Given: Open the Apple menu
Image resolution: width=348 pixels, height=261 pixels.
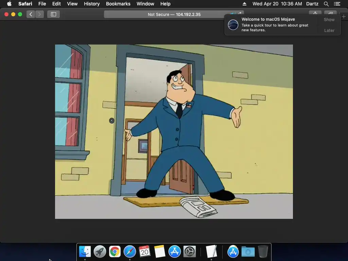Looking at the screenshot, I should pyautogui.click(x=9, y=4).
